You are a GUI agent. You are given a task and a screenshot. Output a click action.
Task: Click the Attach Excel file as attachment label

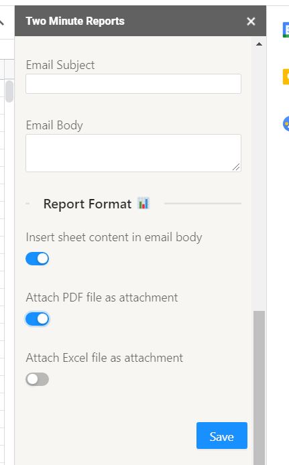104,358
